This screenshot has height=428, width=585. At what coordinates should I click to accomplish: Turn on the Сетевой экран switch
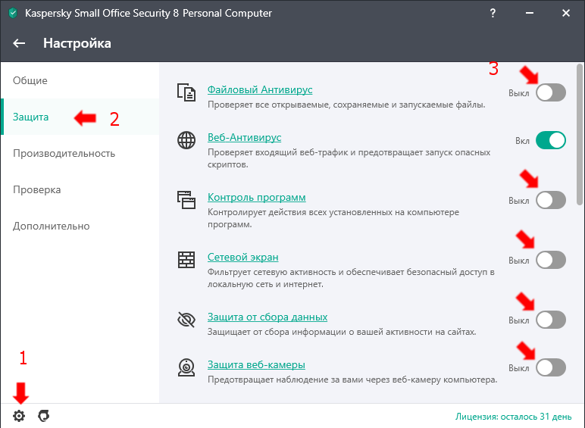(551, 260)
